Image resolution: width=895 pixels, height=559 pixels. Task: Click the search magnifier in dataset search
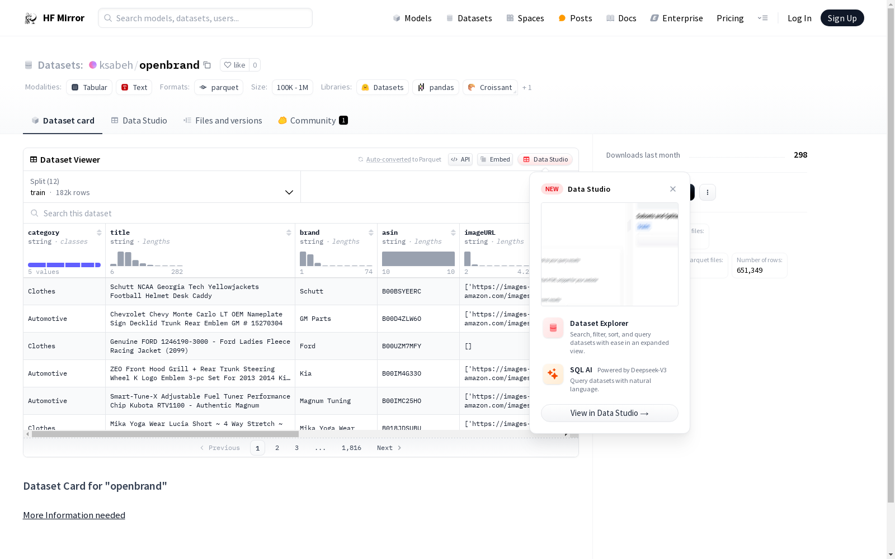(x=35, y=213)
